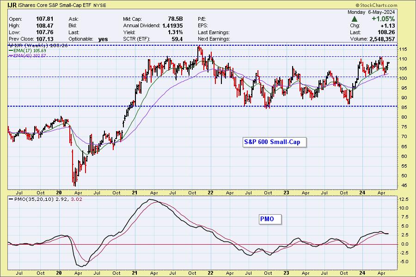This screenshot has height=277, width=416.
Task: Click the -5.0 PMO axis label
Action: (403, 262)
